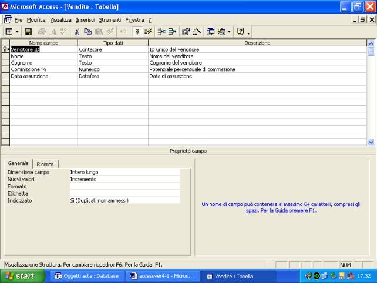Switch to the Generale tab
Screen dimensions: 377x283
(x=18, y=163)
